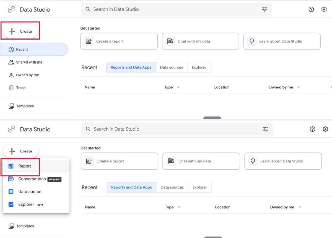This screenshot has width=332, height=238.
Task: Select Reports and Data Apps tab, lower screenshot
Action: (131, 187)
